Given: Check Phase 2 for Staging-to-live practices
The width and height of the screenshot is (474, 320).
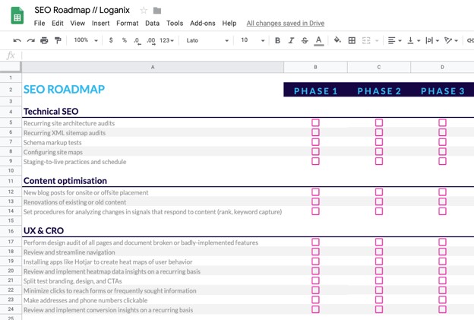Looking at the screenshot, I should click(379, 161).
